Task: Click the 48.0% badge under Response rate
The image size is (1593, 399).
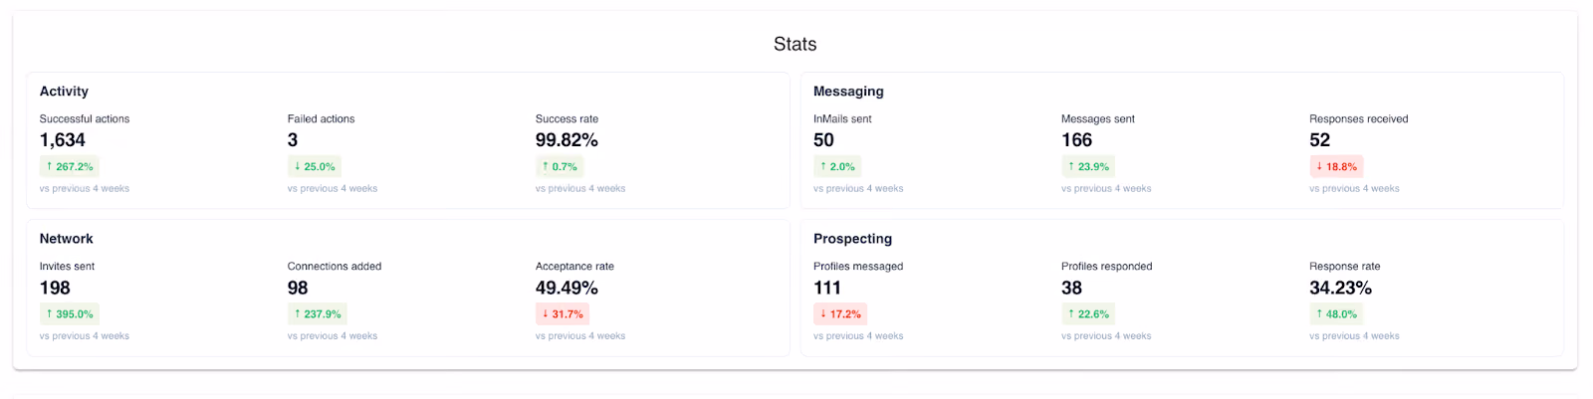Action: (1336, 313)
